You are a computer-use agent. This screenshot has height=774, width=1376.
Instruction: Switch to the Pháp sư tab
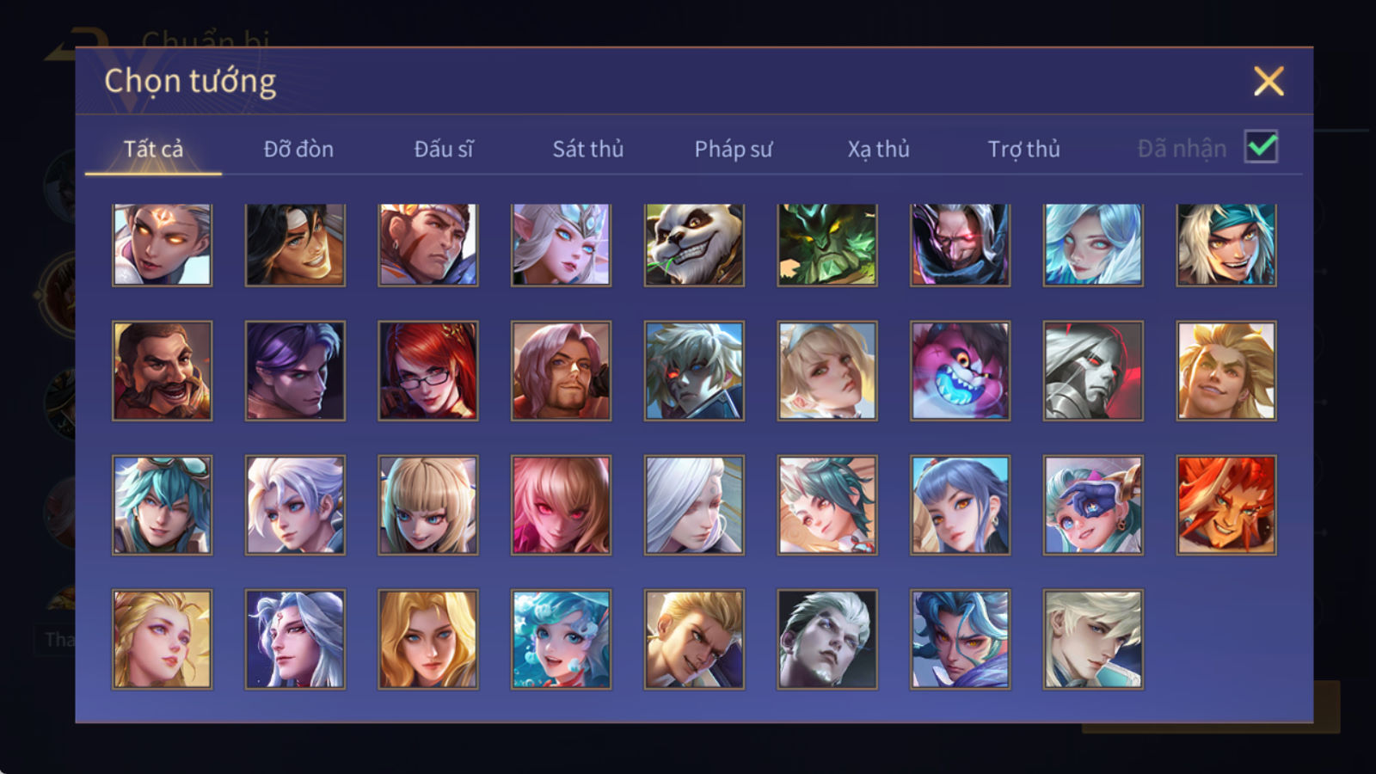coord(734,149)
